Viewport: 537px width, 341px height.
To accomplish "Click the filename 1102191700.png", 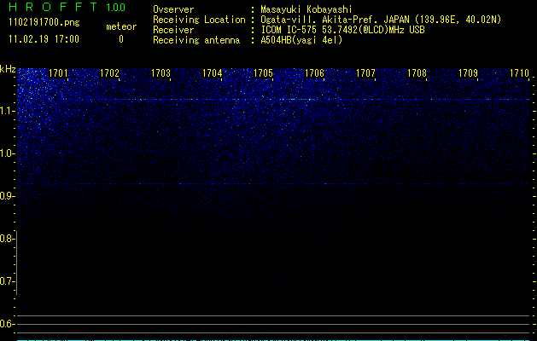I will 44,23.
